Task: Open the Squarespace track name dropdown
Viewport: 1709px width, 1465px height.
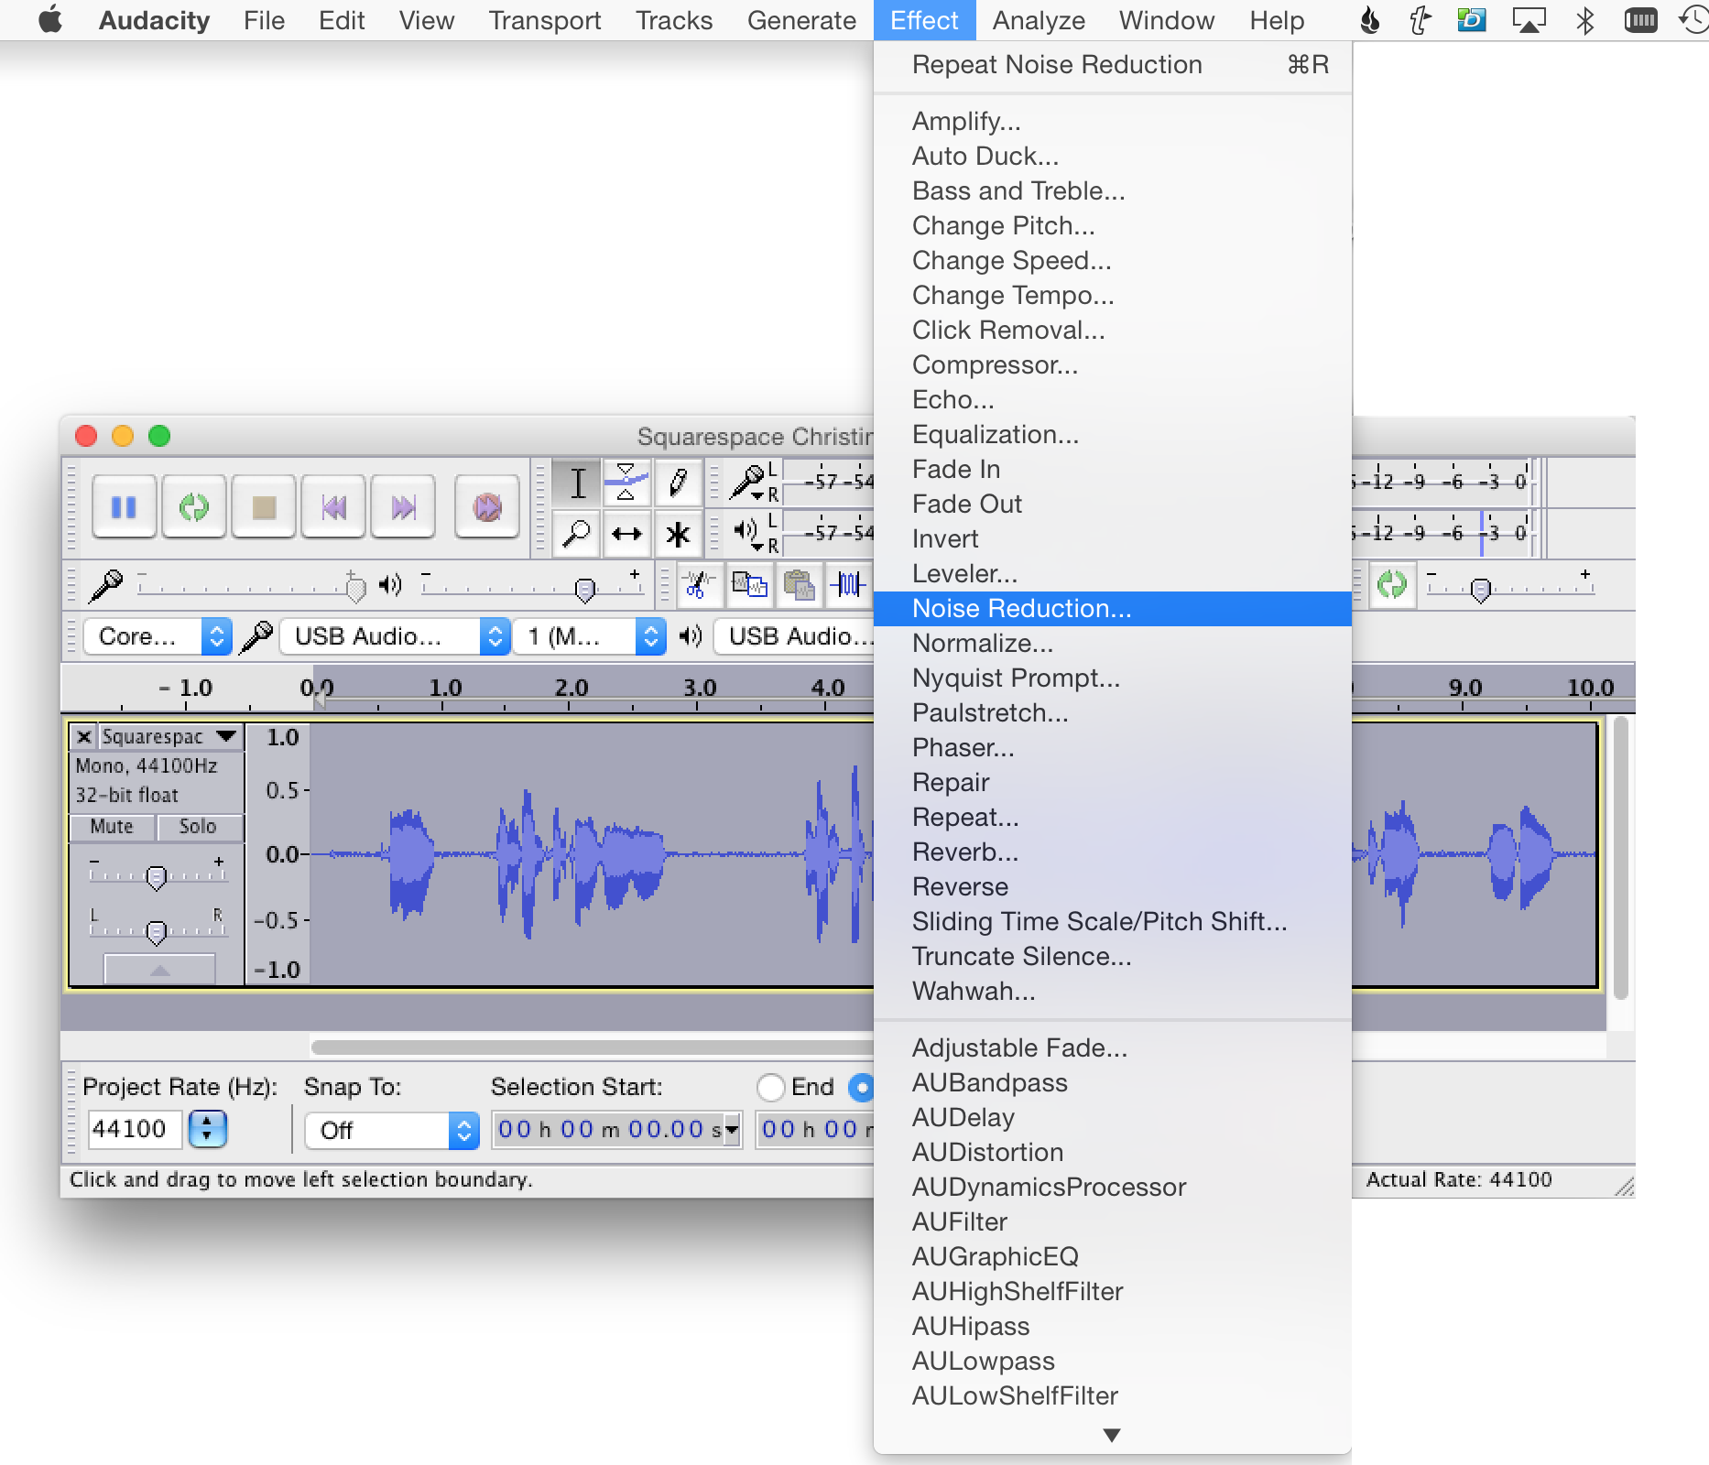Action: [169, 736]
